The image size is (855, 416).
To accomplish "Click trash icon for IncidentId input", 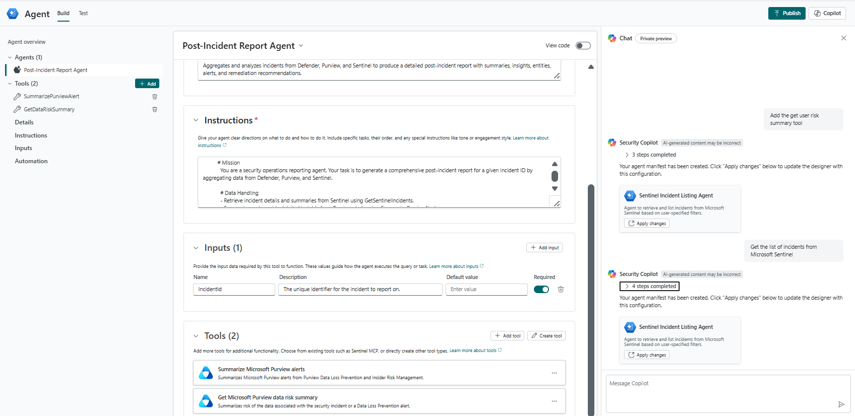I will pyautogui.click(x=561, y=290).
